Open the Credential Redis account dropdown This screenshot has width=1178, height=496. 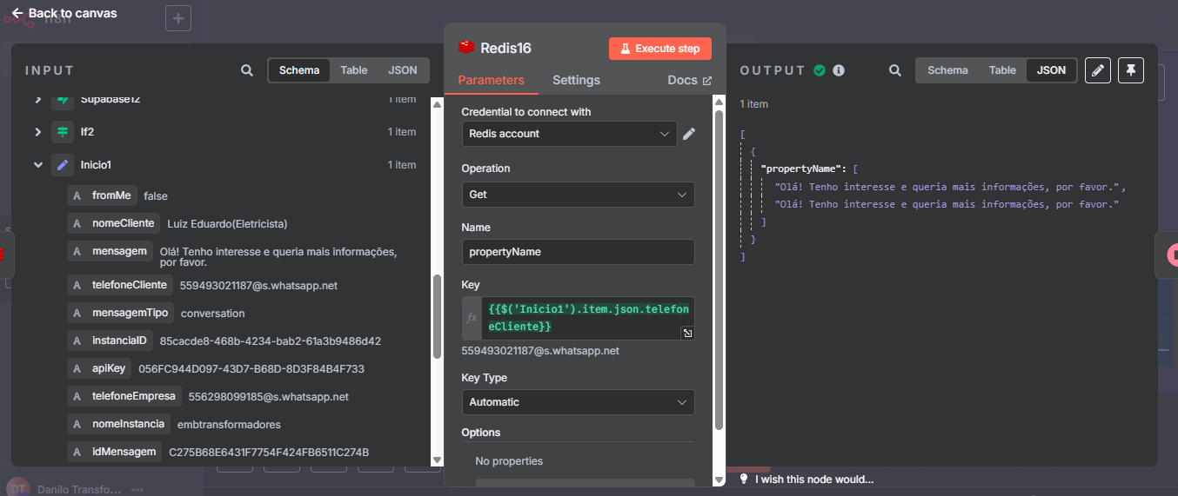click(569, 134)
